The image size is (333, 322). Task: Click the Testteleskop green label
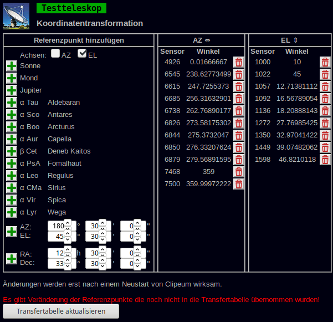coord(71,8)
